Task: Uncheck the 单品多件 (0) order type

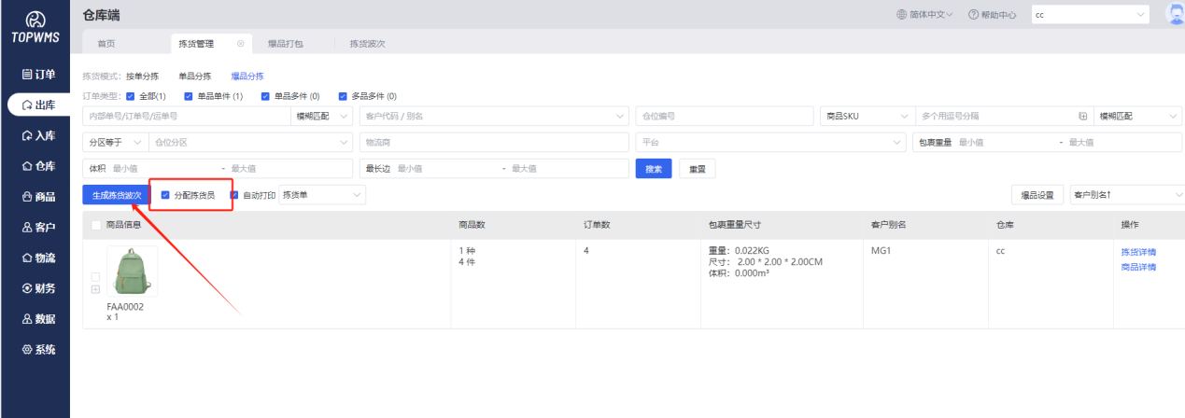Action: tap(265, 96)
